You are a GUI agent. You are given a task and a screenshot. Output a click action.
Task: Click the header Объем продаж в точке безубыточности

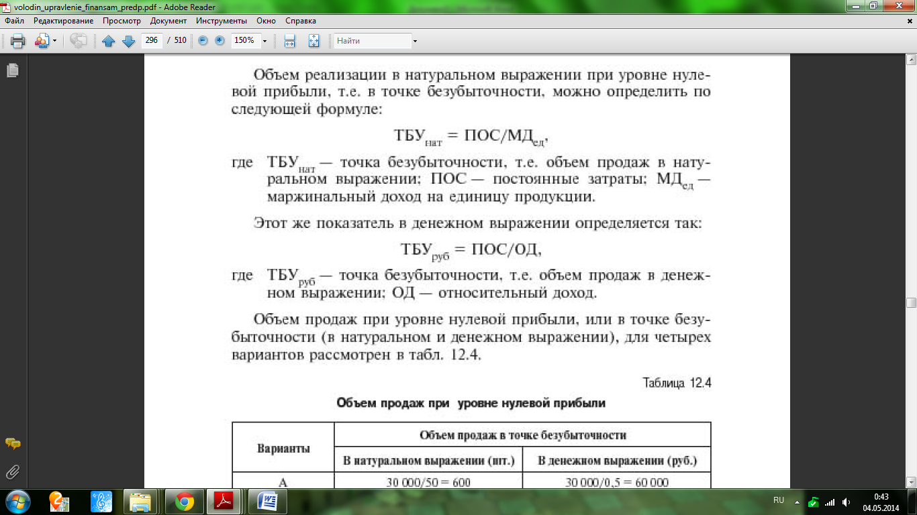523,435
